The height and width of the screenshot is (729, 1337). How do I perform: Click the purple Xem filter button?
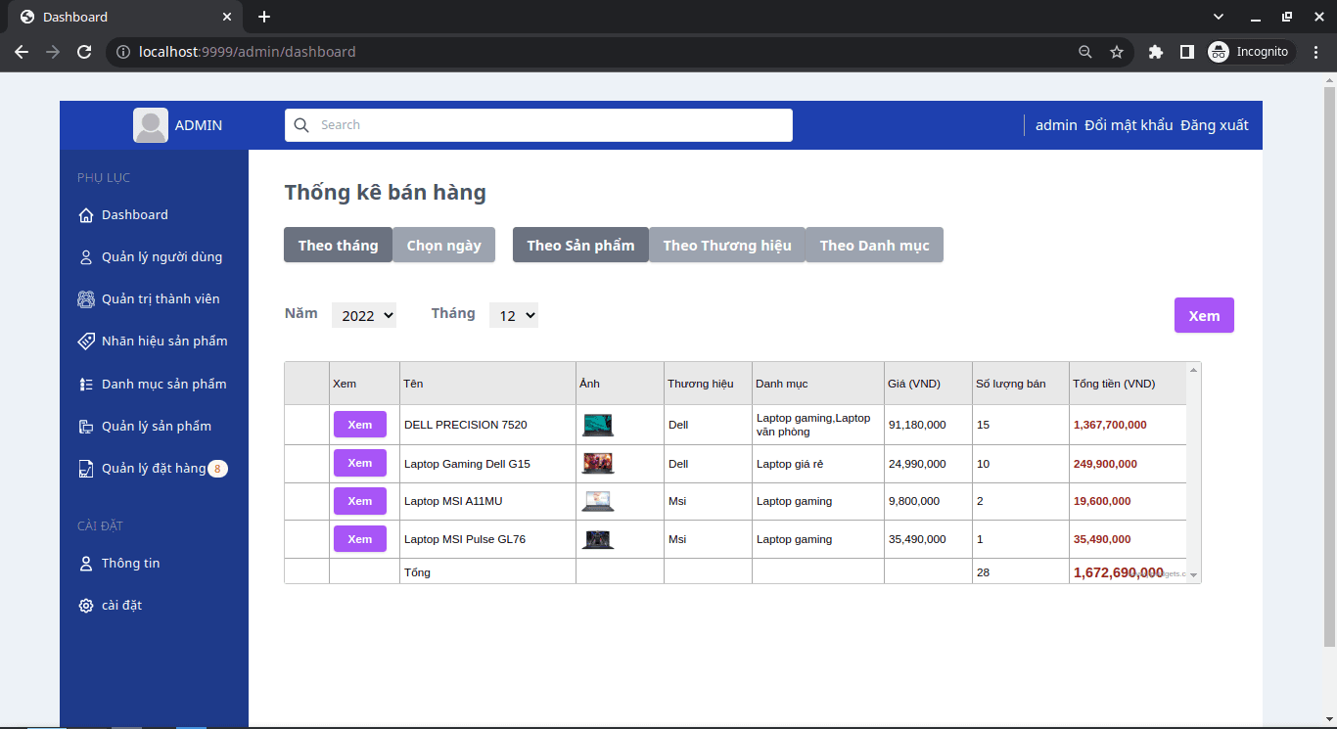coord(1204,315)
